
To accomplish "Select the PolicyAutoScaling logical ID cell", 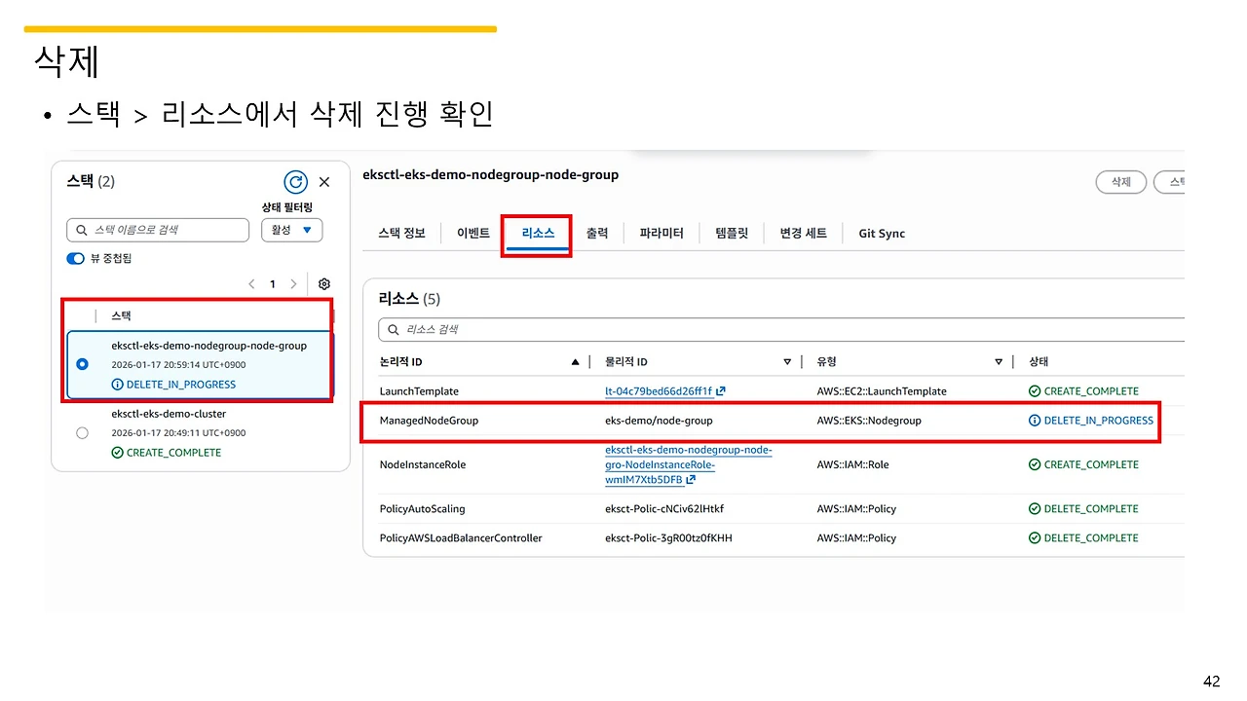I will click(x=422, y=509).
